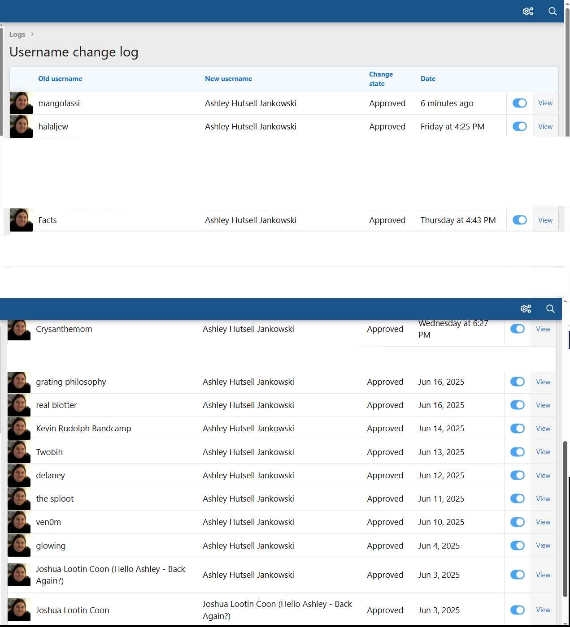Click the New username column header
The image size is (570, 627).
coord(228,79)
